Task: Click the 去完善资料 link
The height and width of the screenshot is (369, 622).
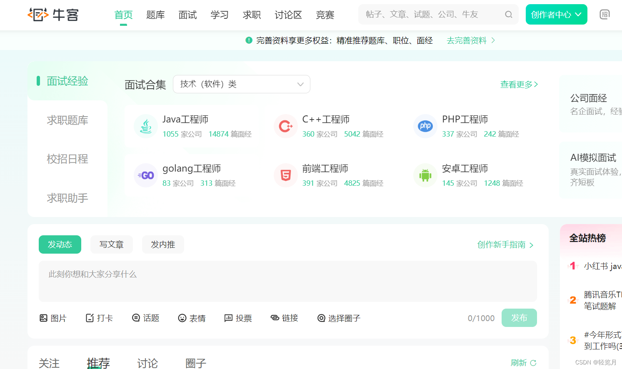Action: coord(471,40)
